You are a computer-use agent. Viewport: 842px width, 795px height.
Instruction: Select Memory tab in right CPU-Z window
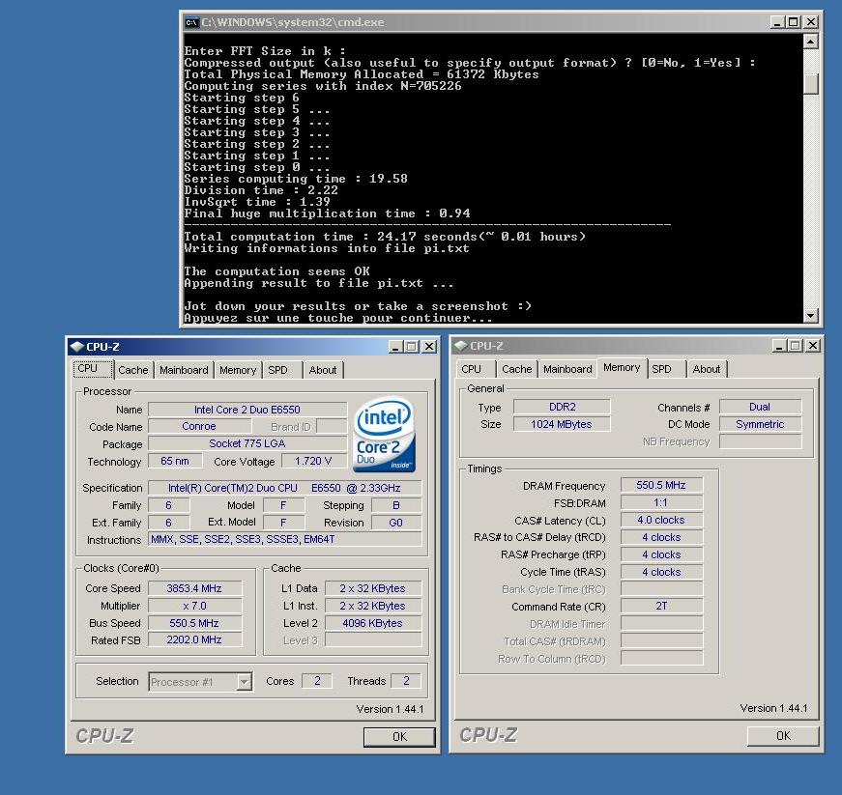click(x=622, y=367)
